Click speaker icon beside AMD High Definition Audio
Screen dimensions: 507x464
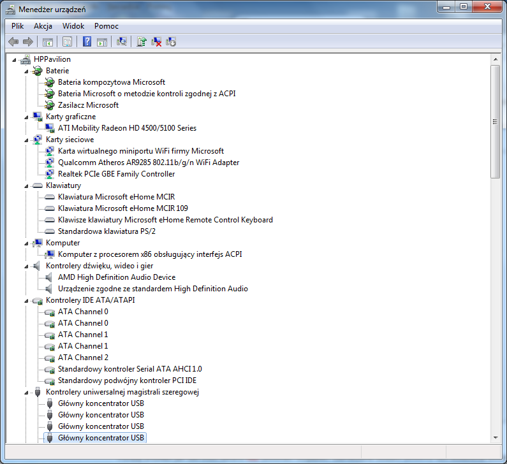49,277
